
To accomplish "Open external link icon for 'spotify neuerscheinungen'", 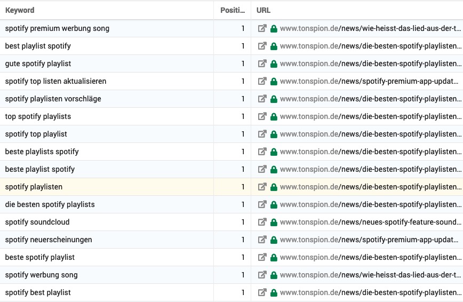I will (x=262, y=240).
